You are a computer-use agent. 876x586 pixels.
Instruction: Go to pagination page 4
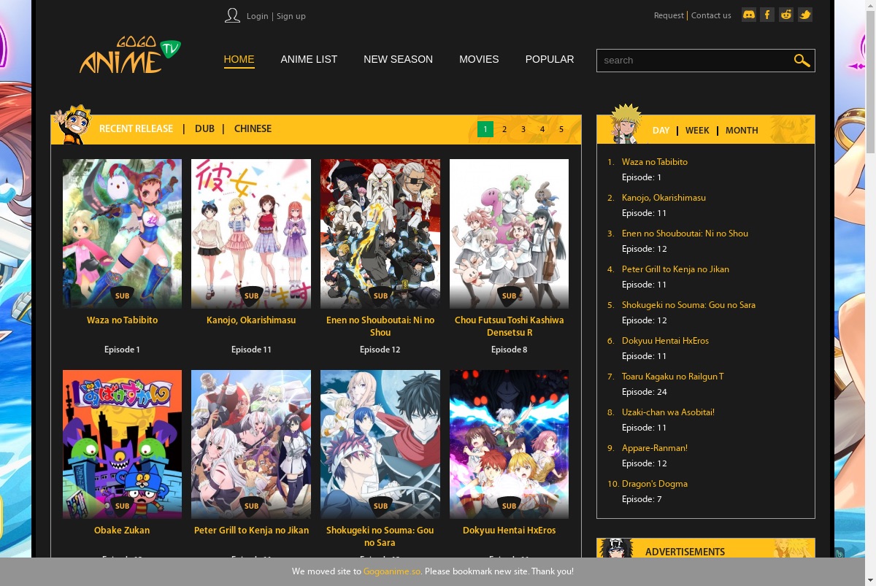click(x=542, y=129)
